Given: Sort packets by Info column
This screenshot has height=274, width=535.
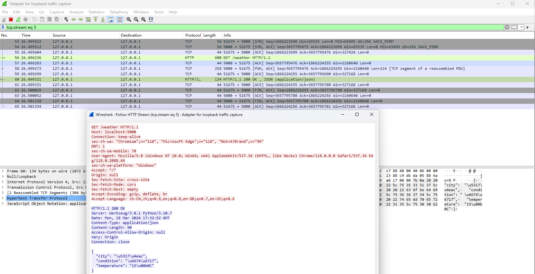Looking at the screenshot, I should tap(378, 35).
